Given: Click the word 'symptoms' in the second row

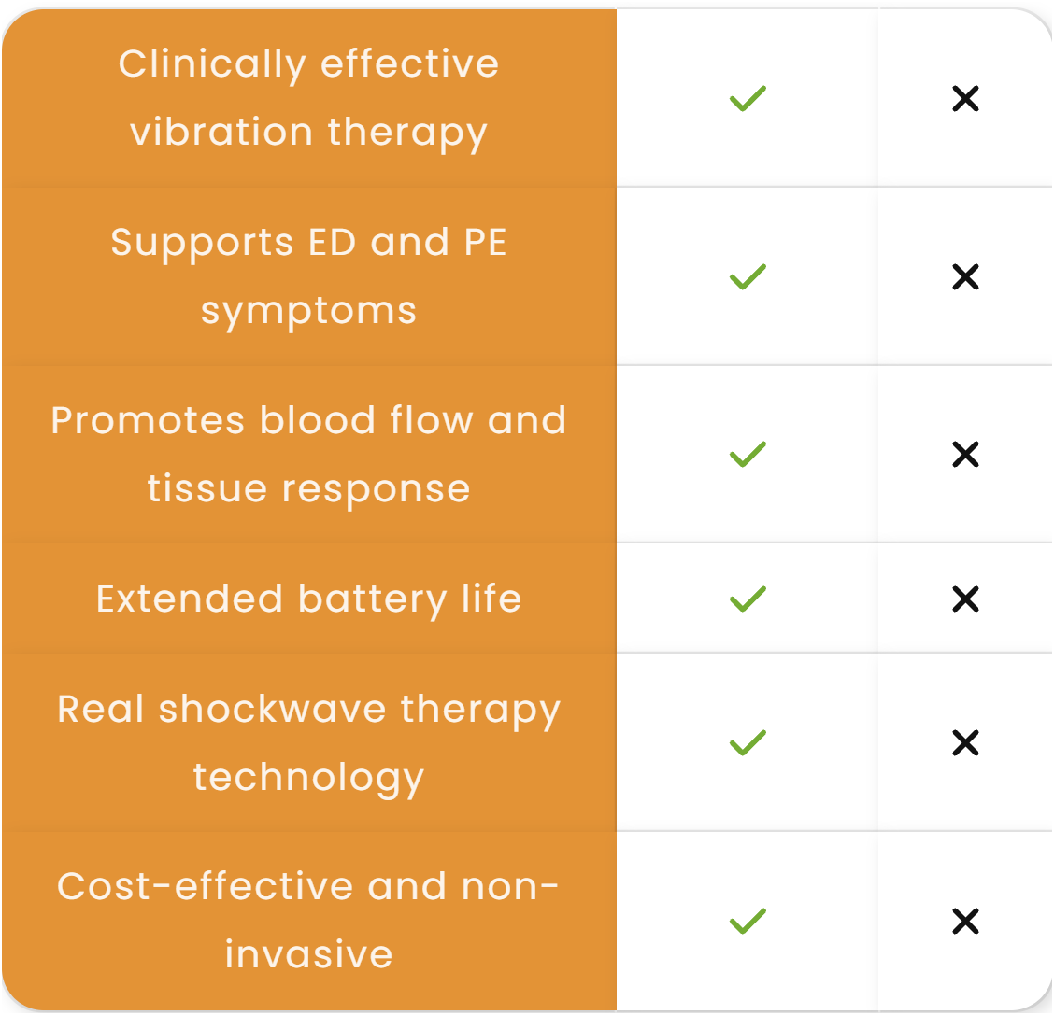Looking at the screenshot, I should pyautogui.click(x=308, y=311).
